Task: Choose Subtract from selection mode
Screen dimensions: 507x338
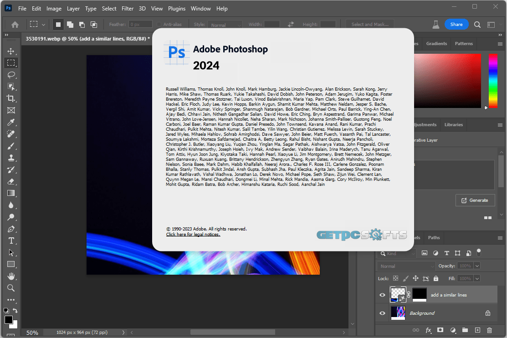Action: point(82,24)
